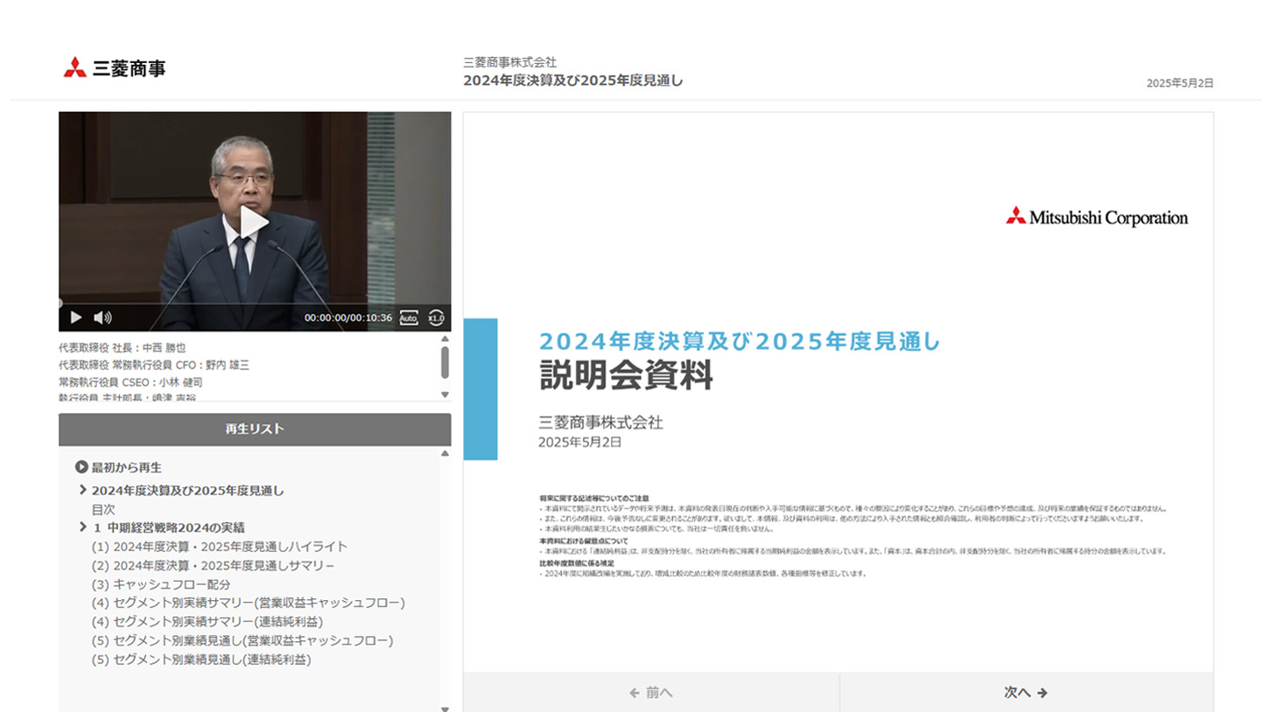The height and width of the screenshot is (712, 1271).
Task: Click the header company name 三菱商事株式会社
Action: tap(510, 62)
